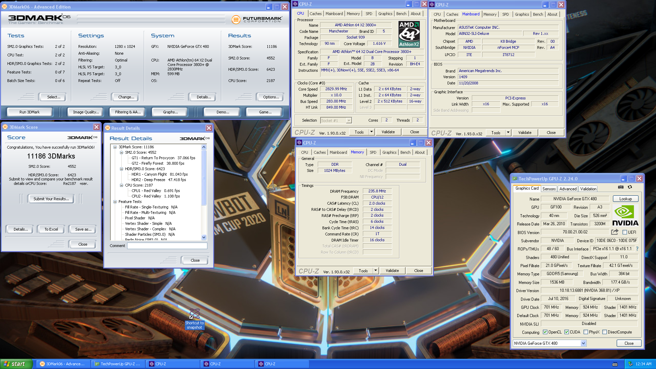This screenshot has height=369, width=656.
Task: Take a screenshot with GPU-Z camera icon
Action: pos(621,187)
